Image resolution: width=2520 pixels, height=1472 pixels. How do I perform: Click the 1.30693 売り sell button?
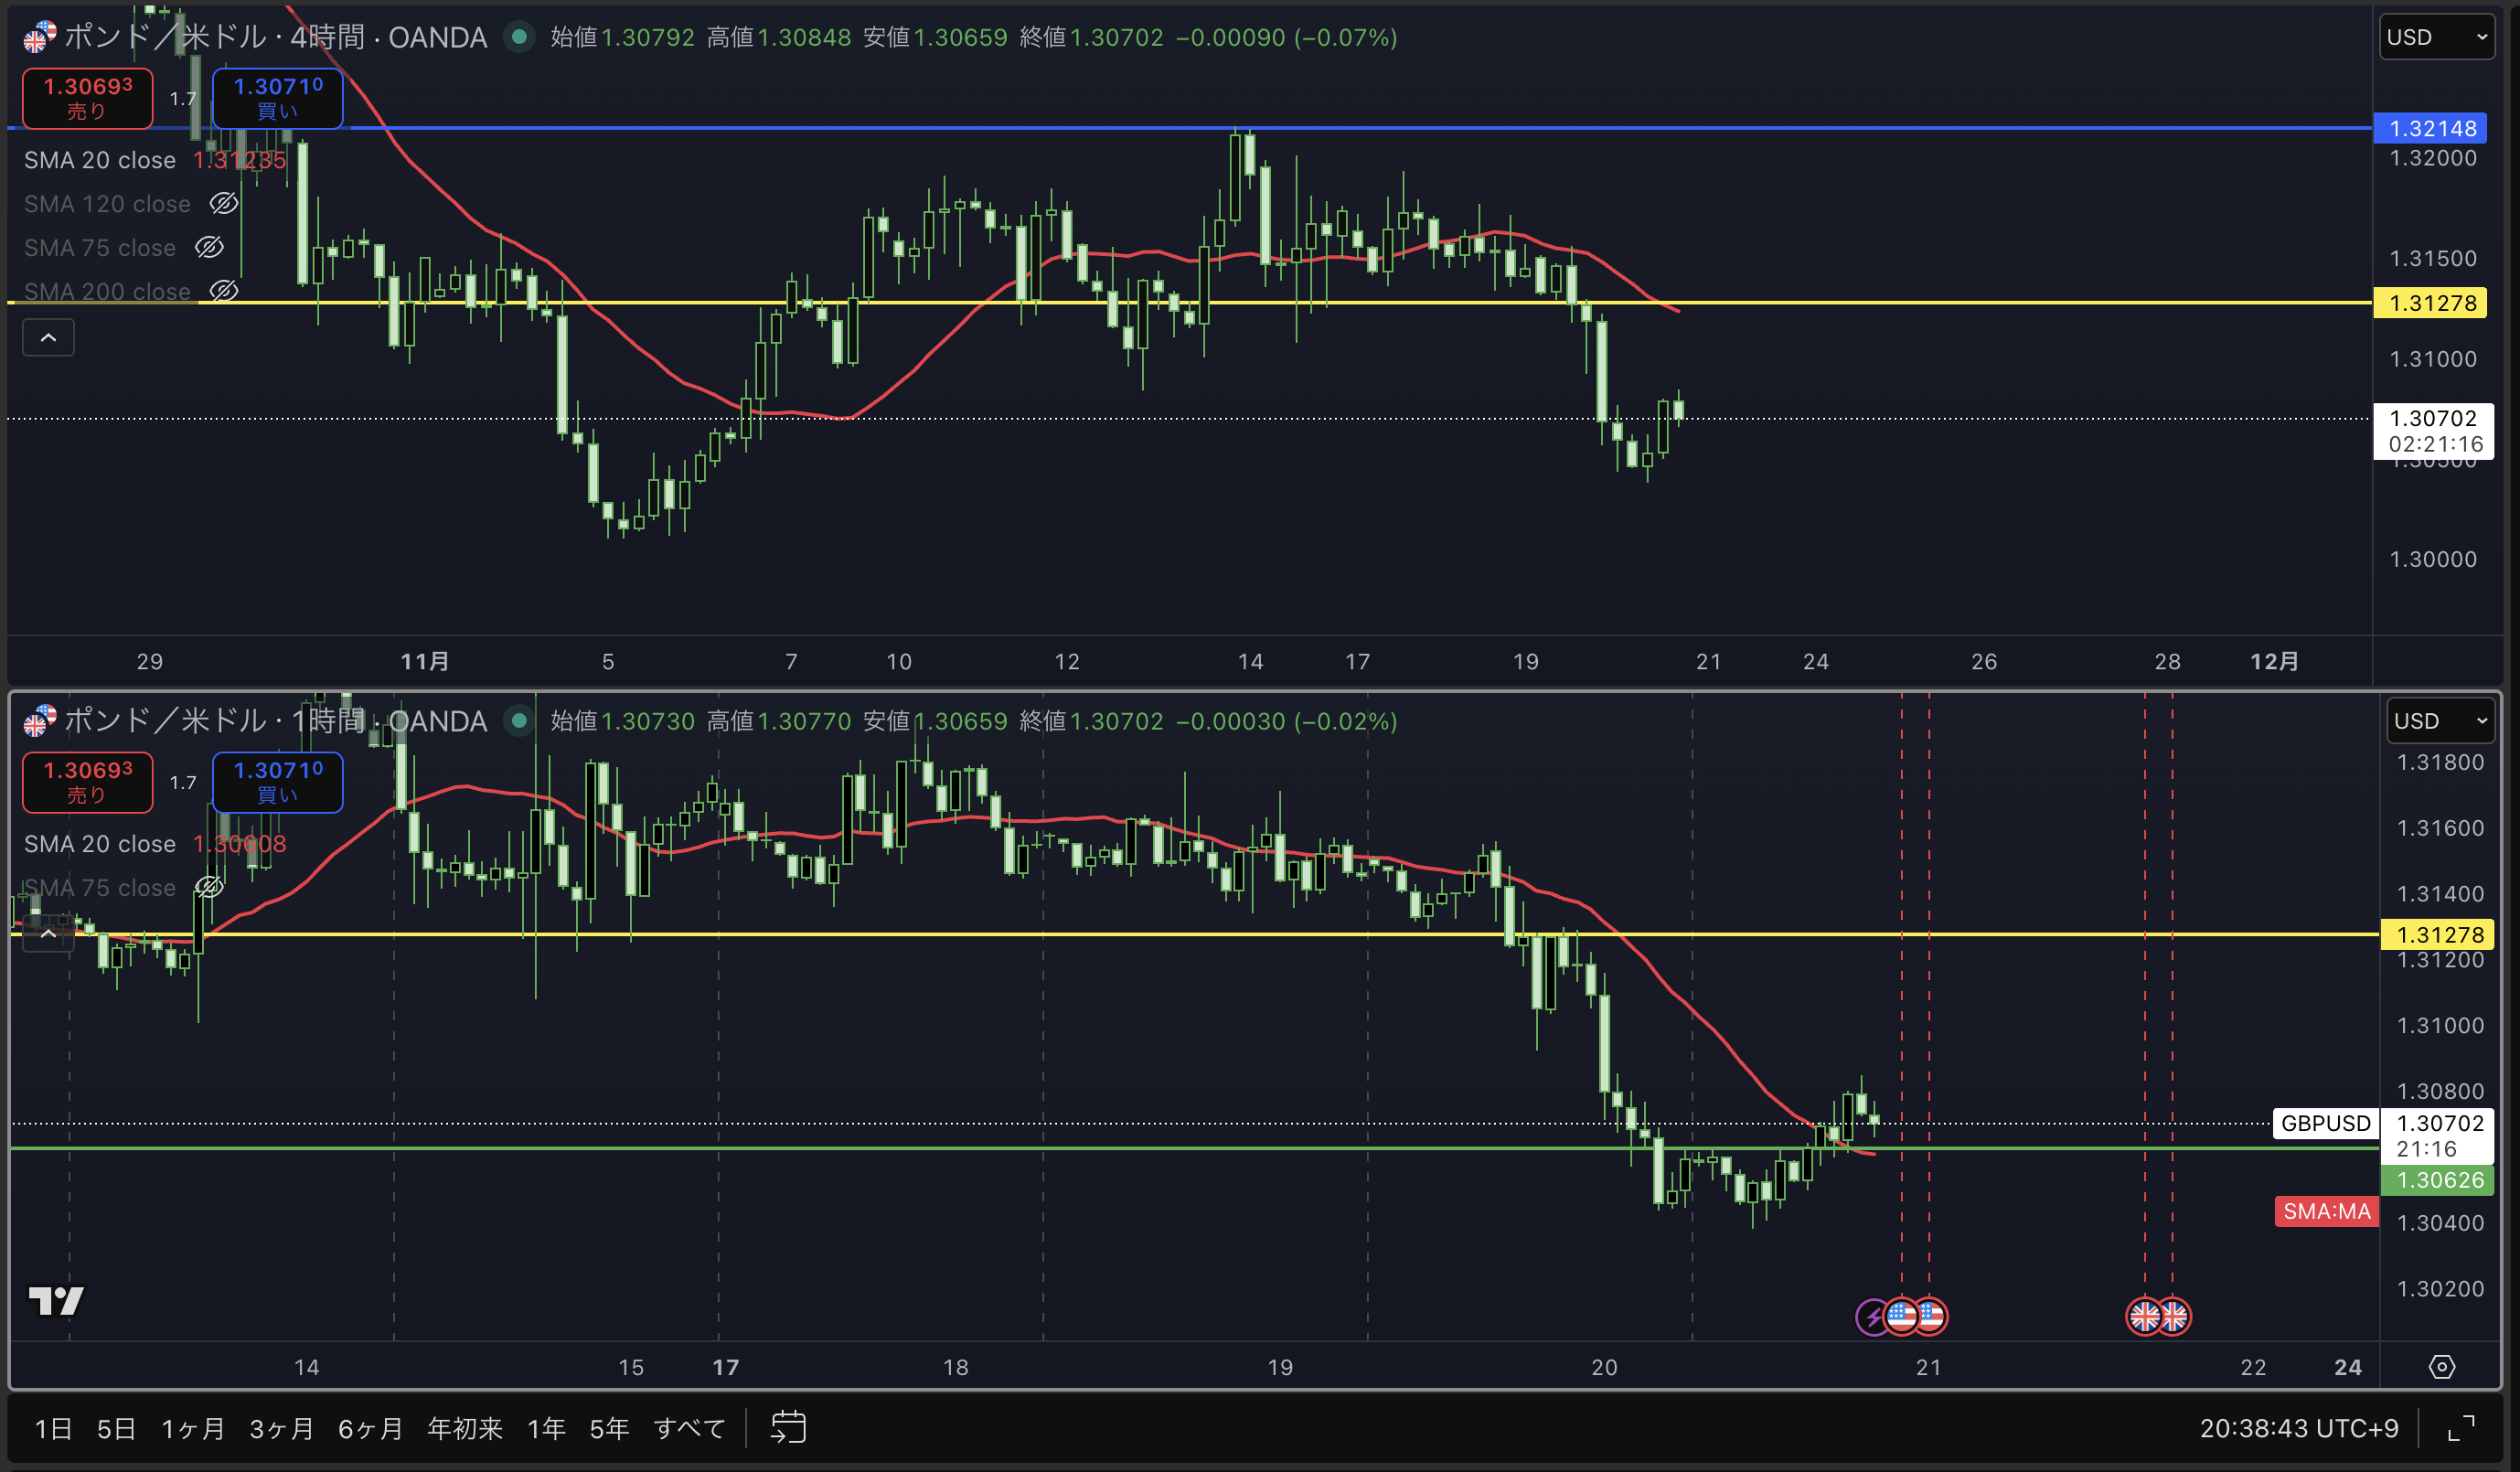coord(88,98)
